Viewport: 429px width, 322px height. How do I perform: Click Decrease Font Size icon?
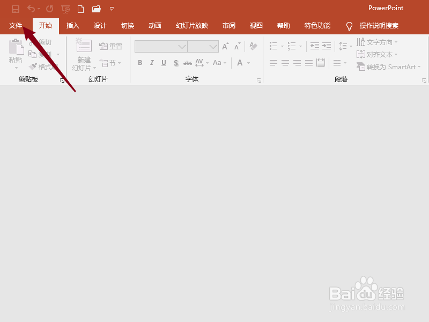[238, 46]
